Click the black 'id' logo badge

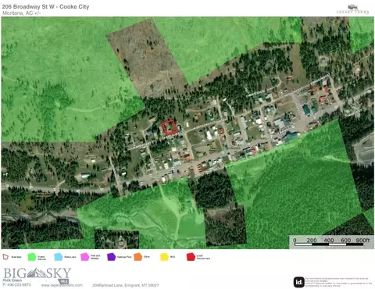pos(298,282)
